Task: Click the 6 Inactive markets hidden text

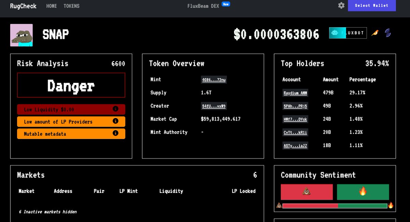Action: coord(48,212)
